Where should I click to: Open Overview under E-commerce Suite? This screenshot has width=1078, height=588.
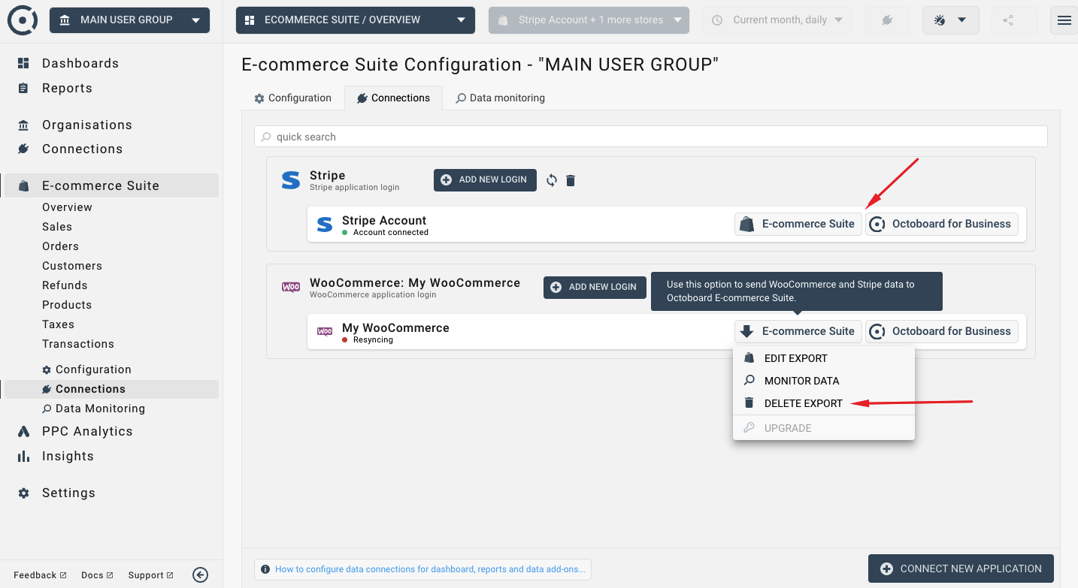(67, 207)
